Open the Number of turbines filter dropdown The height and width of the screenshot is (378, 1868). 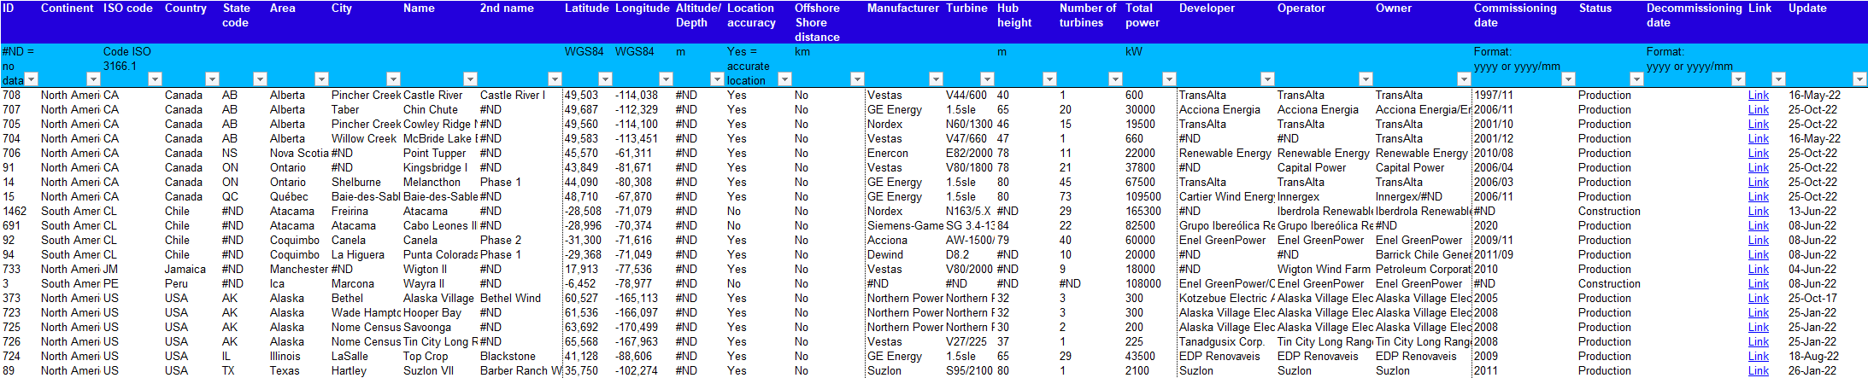click(x=1115, y=79)
